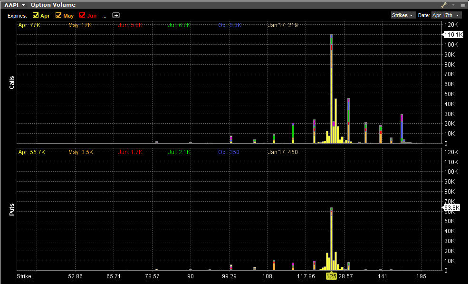Screen dimensions: 469x284
Task: Toggle the Apr expiry checkbox
Action: click(x=35, y=15)
